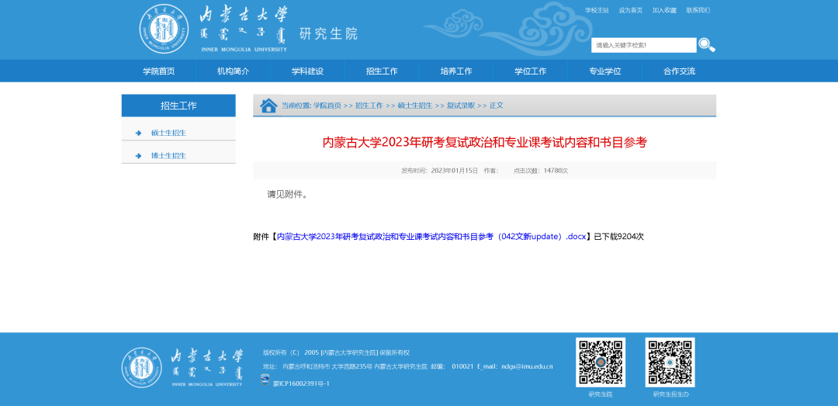Screen dimensions: 838x406
Task: Click the 招生工作 sidebar header
Action: click(x=178, y=106)
